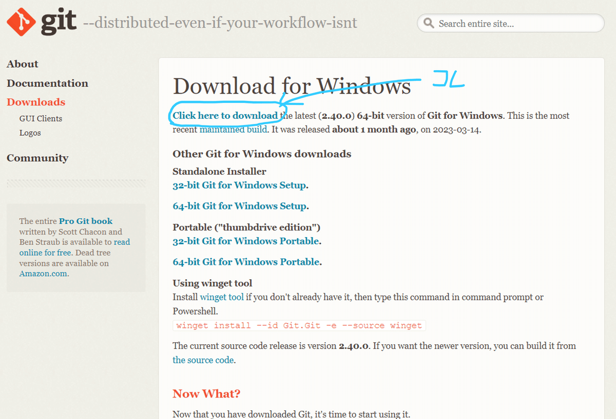Focus the Search entire site field

(511, 23)
